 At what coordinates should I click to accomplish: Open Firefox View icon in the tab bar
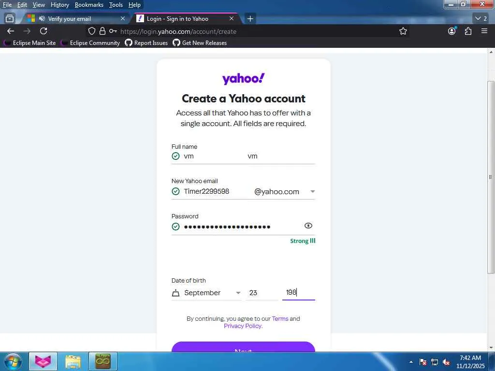coord(10,19)
